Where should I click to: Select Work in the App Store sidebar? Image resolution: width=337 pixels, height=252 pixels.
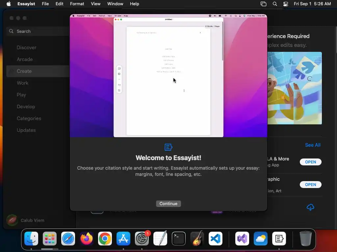point(23,83)
